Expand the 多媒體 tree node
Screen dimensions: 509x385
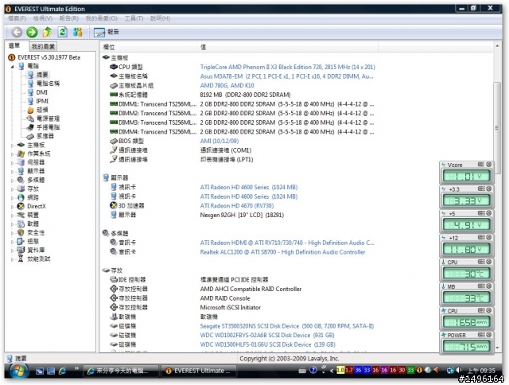[13, 181]
